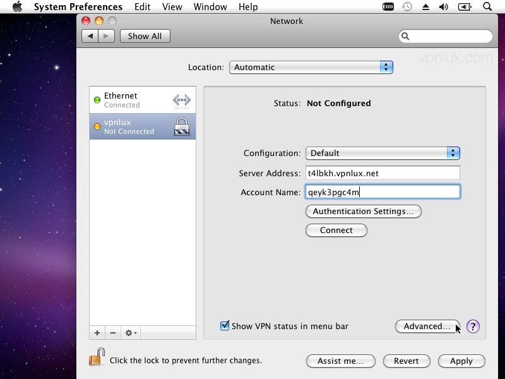Toggle Show VPN status in menu bar

(x=225, y=326)
